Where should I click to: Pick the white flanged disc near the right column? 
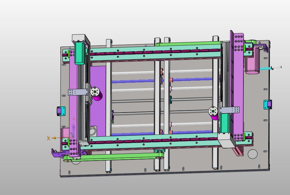[213, 111]
